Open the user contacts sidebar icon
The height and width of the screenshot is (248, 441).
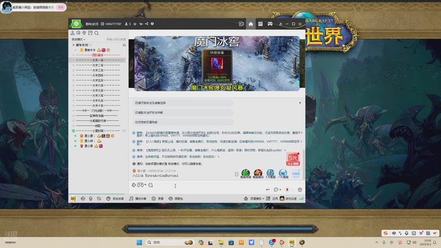(x=73, y=33)
